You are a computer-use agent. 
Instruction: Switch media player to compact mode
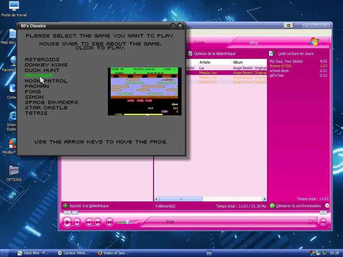[323, 222]
